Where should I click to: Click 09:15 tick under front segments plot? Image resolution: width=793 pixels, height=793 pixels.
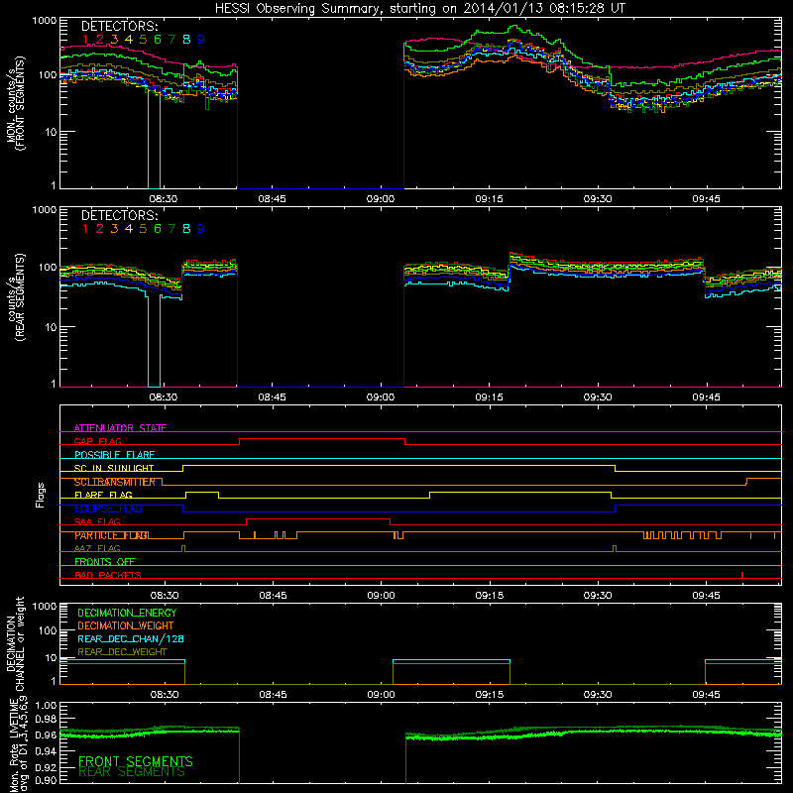(x=489, y=199)
